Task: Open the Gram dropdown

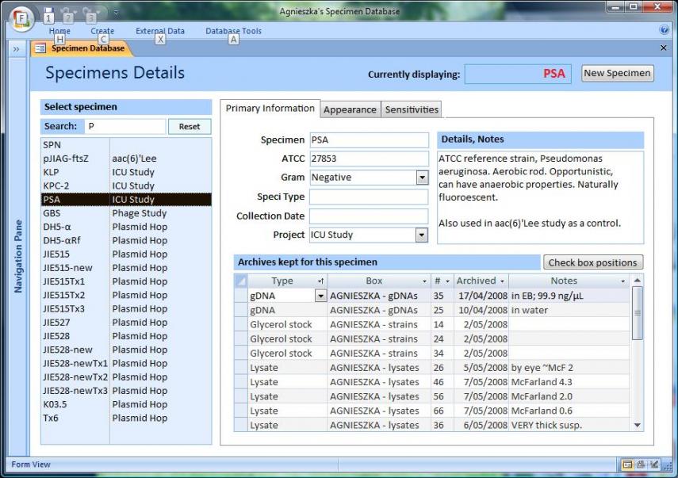Action: point(422,178)
